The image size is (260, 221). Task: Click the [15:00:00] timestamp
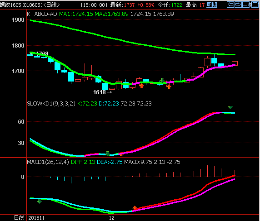click(x=94, y=5)
